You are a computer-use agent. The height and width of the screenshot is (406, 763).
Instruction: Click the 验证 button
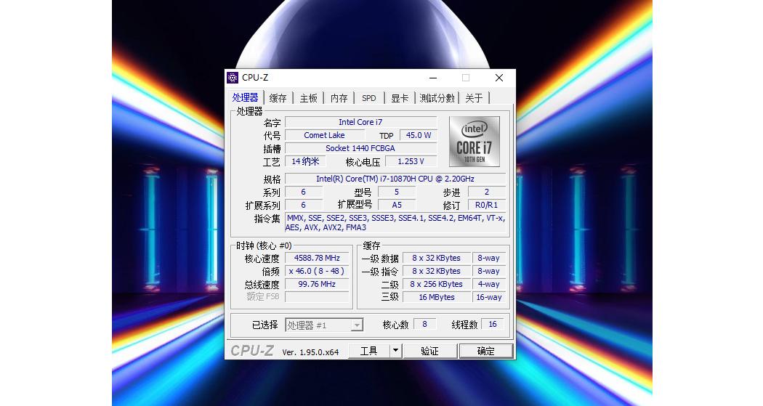(429, 351)
